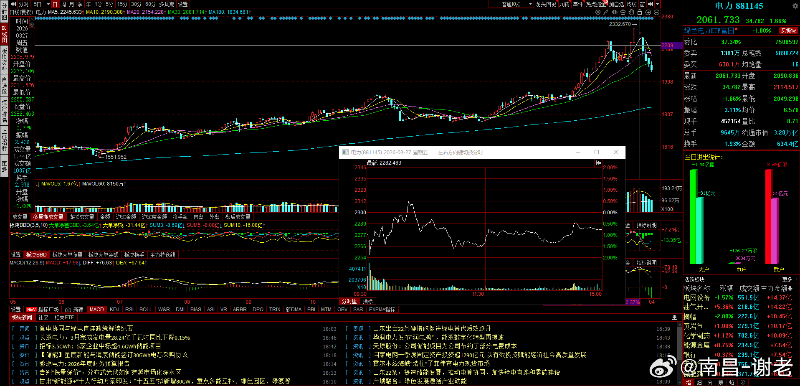Switch intraday popup to 指标 tab
The image size is (800, 386).
click(368, 301)
